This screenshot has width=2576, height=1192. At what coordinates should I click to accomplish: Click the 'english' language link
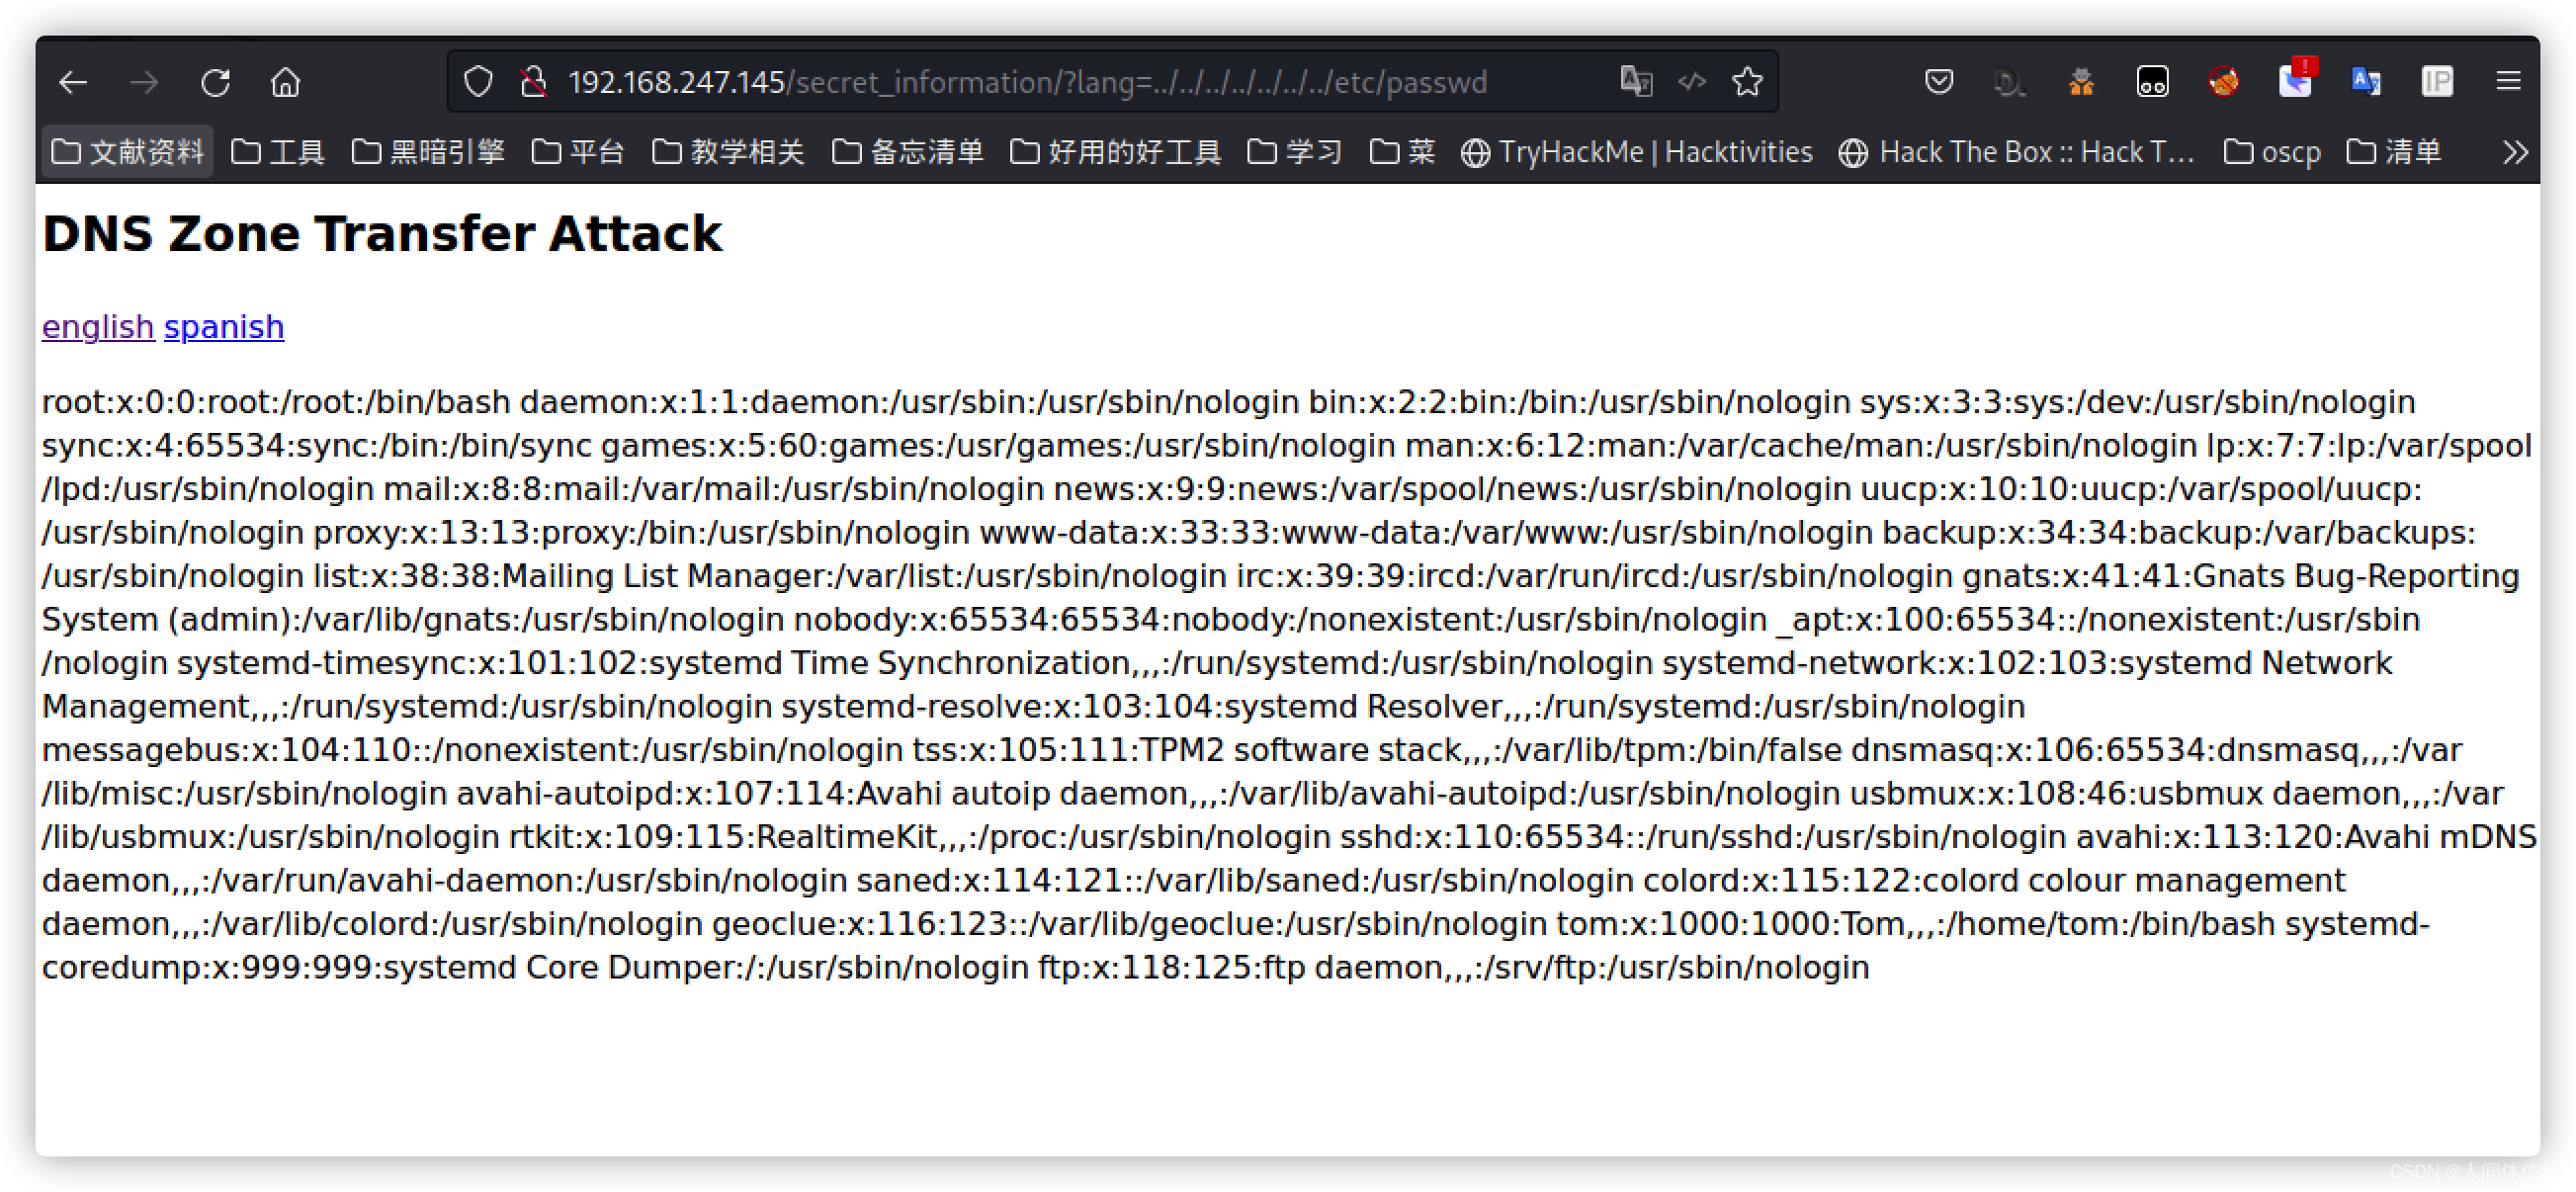95,325
